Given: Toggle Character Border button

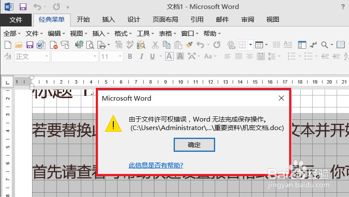Looking at the screenshot, I should pyautogui.click(x=169, y=56).
